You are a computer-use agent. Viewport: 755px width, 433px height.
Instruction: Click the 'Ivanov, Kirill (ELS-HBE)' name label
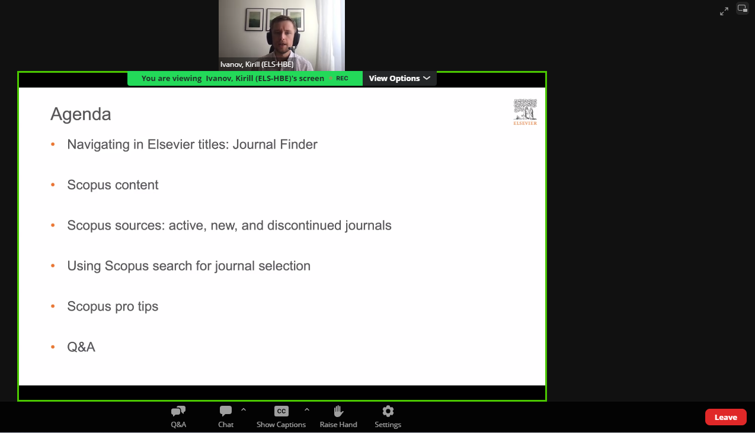257,64
